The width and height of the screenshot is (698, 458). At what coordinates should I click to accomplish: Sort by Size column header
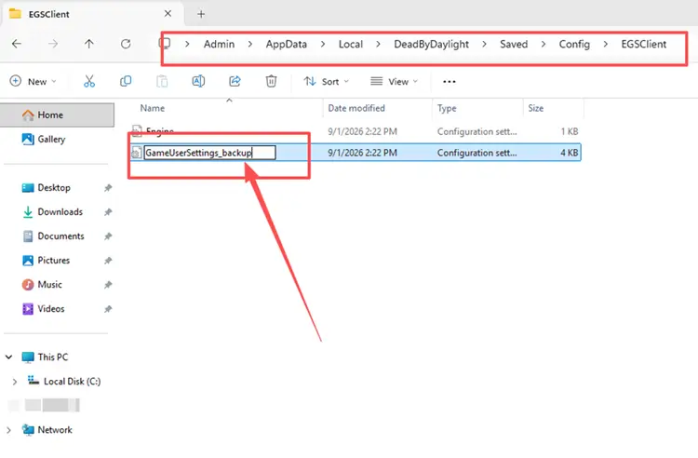click(535, 108)
